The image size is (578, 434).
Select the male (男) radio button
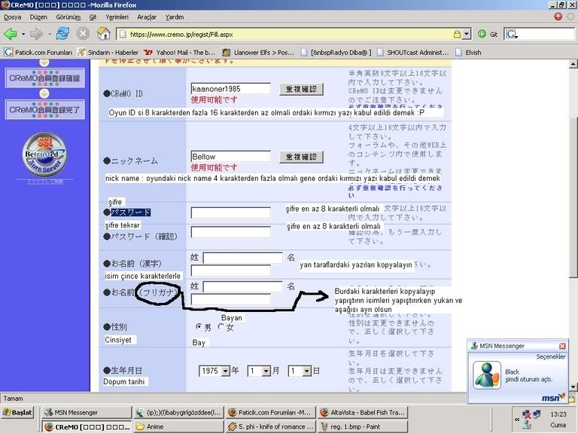199,326
